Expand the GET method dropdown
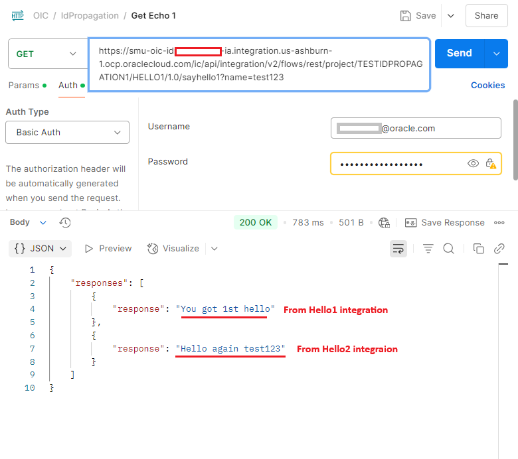Screen dimensions: 518x459 [46, 54]
